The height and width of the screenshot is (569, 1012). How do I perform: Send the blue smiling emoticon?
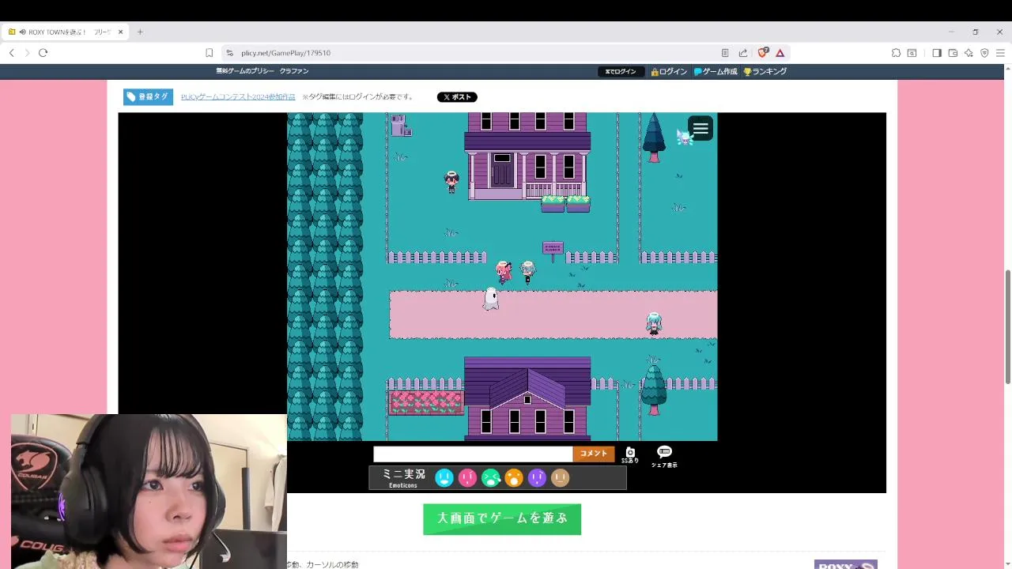click(x=444, y=477)
